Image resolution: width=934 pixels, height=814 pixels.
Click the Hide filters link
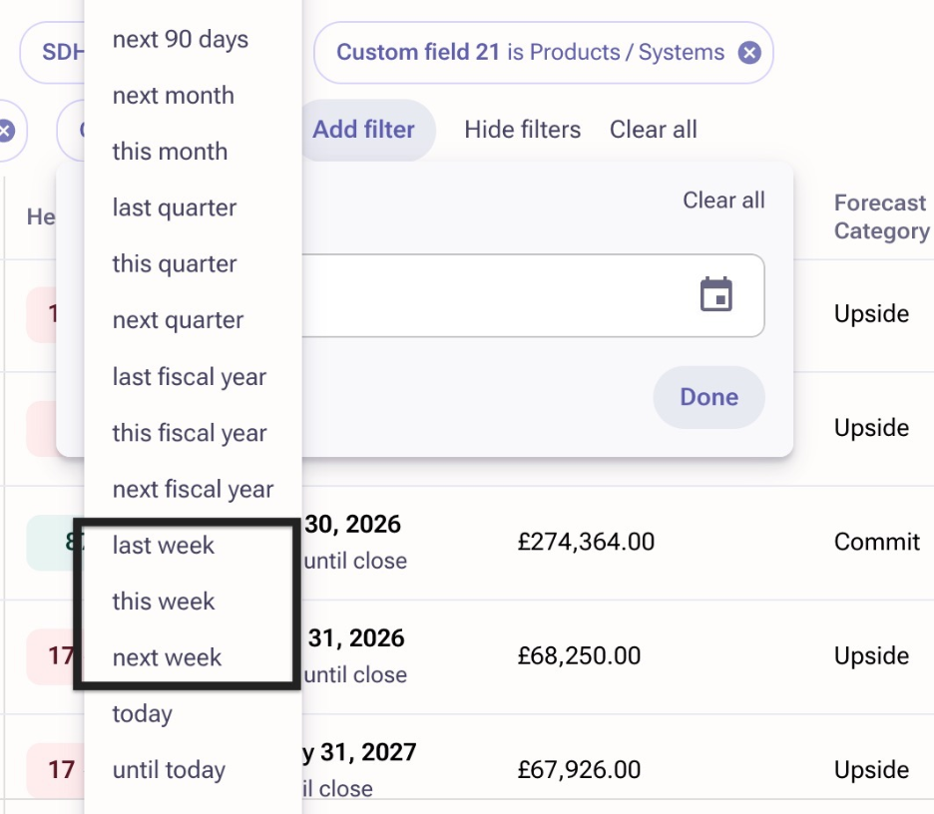coord(522,130)
